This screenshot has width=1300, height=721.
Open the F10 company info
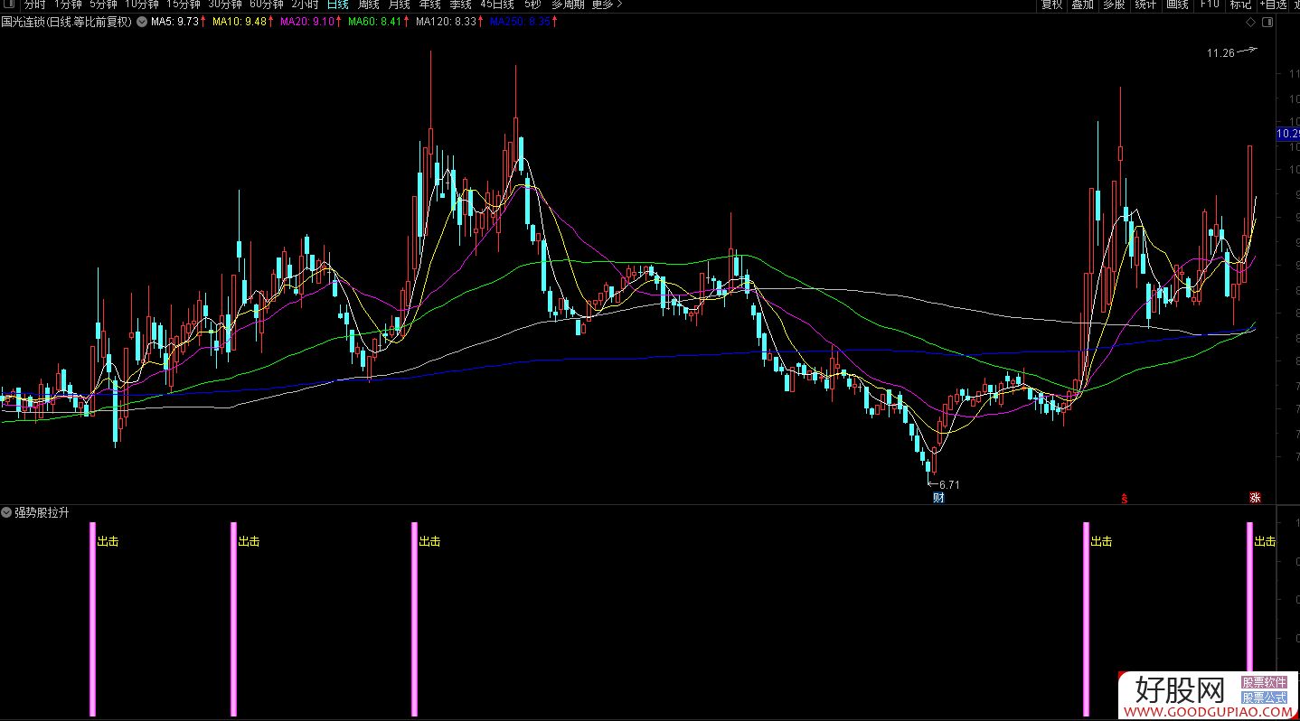pyautogui.click(x=1210, y=4)
